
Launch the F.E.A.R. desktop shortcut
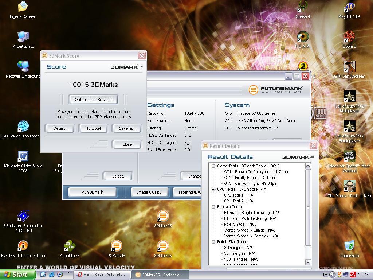[303, 39]
